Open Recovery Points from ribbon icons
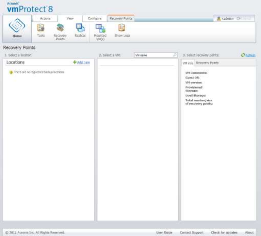Image resolution: width=261 pixels, height=236 pixels. [x=60, y=32]
